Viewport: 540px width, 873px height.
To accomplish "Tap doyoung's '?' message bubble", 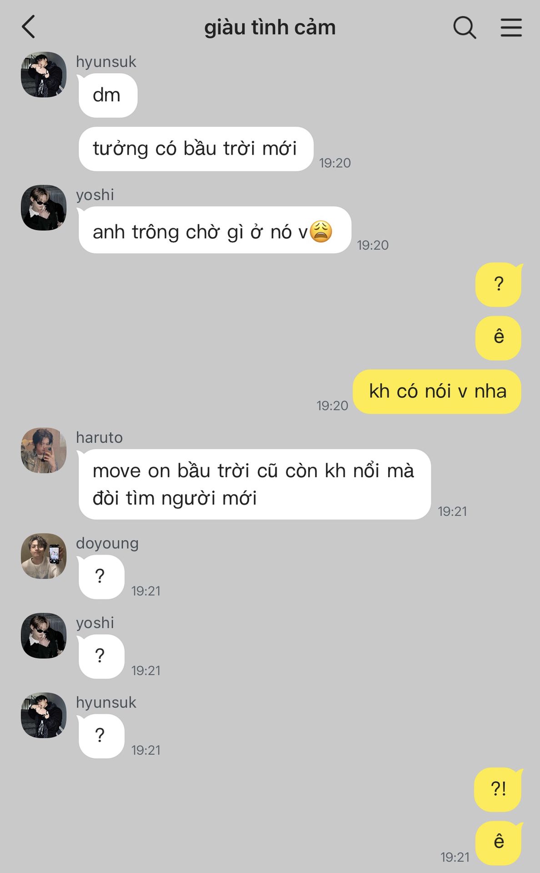I will coord(101,577).
